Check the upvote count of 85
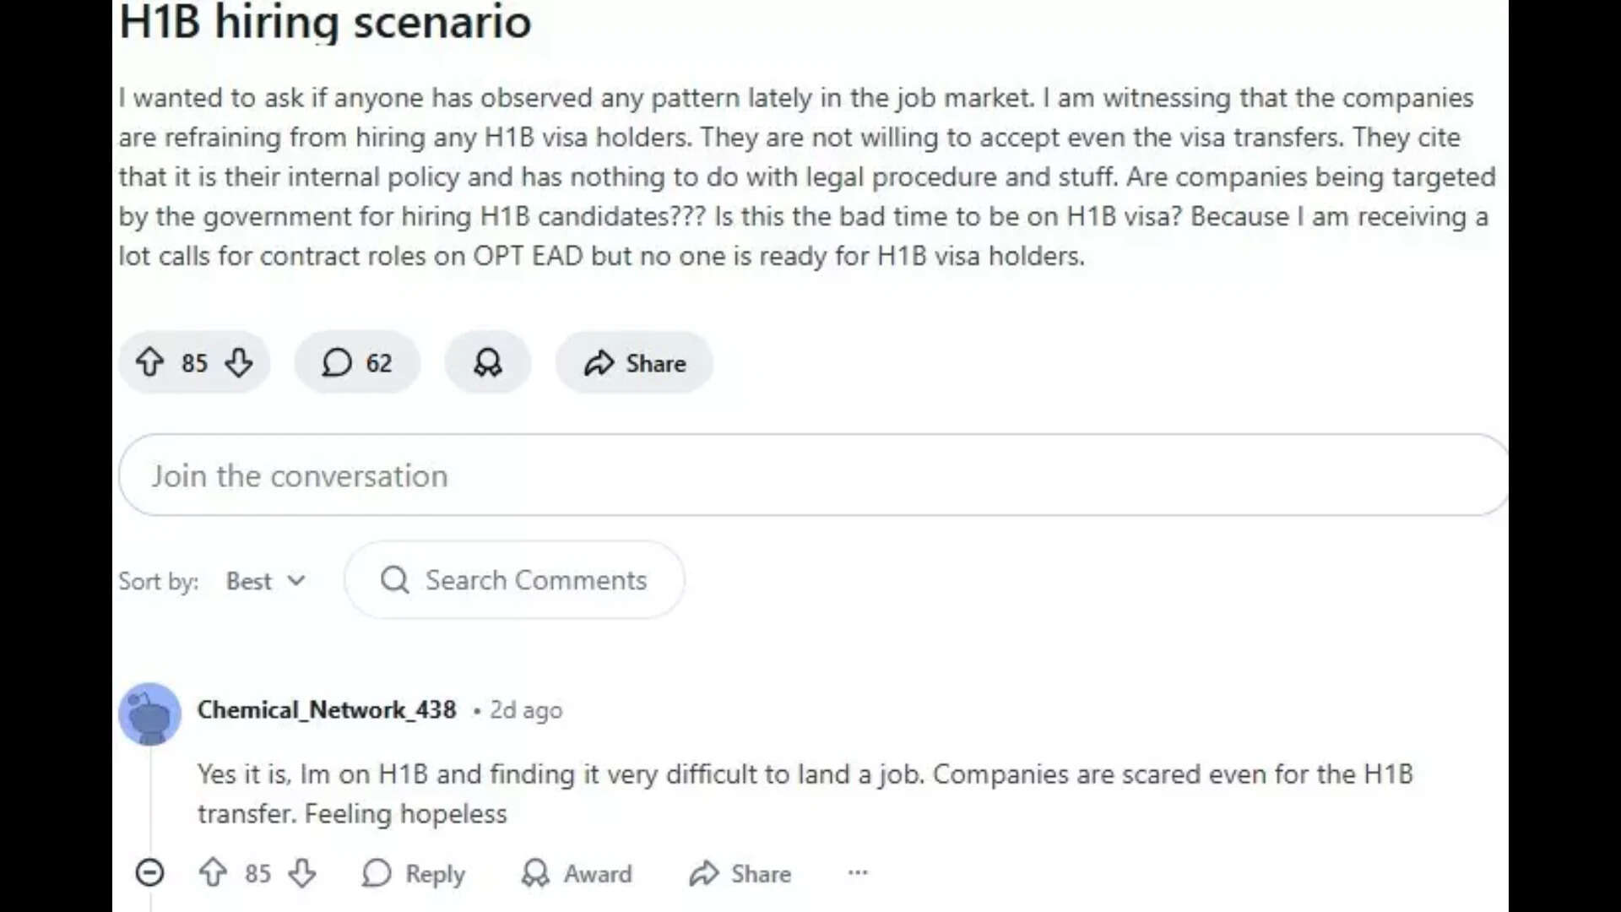The image size is (1621, 912). (194, 362)
